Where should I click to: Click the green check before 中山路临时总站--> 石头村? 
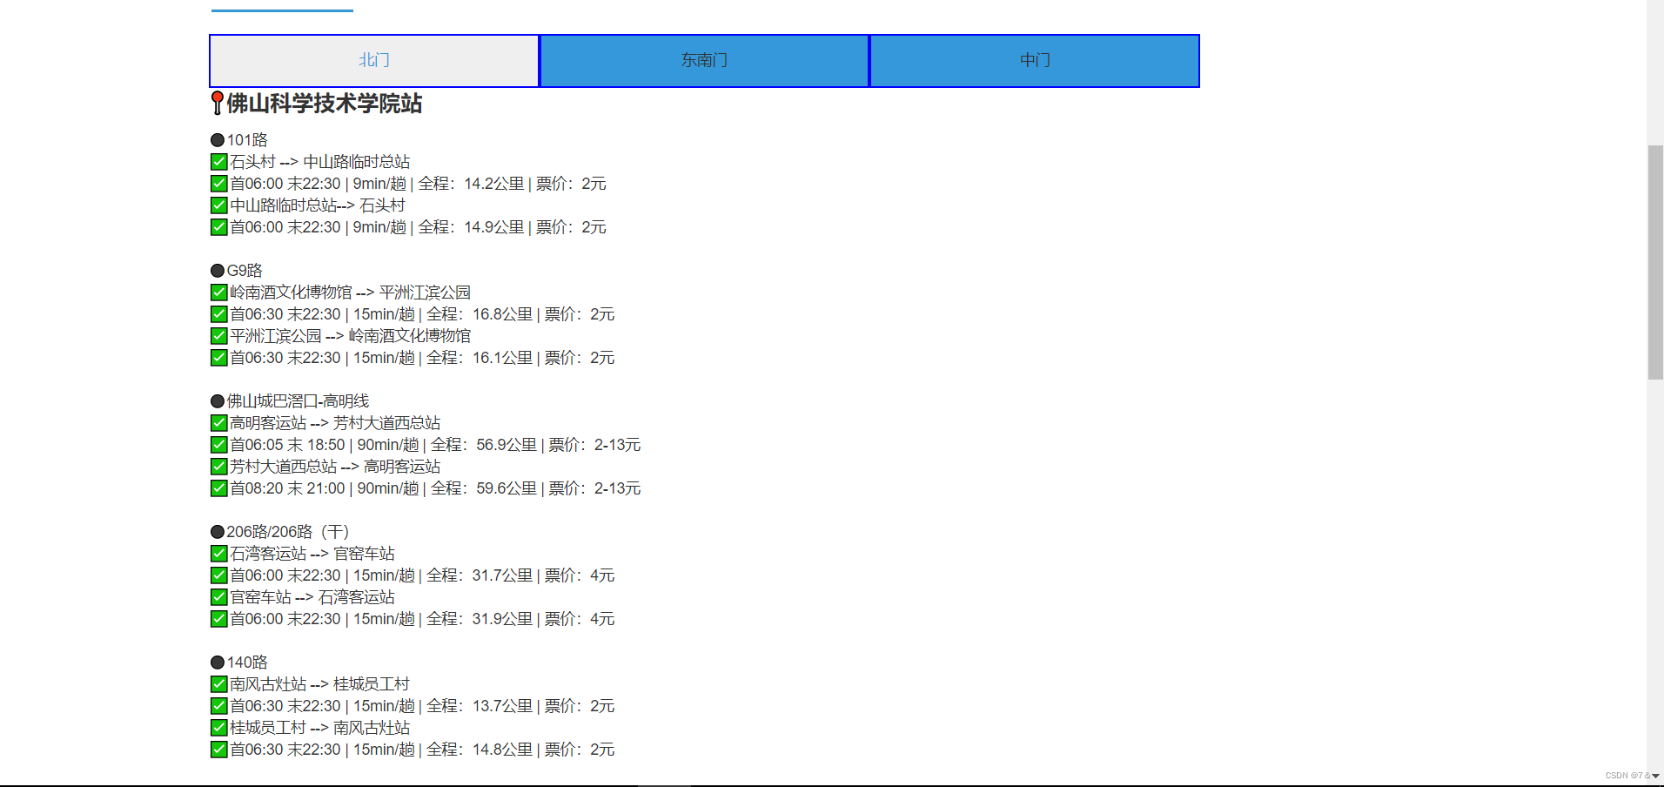(219, 205)
